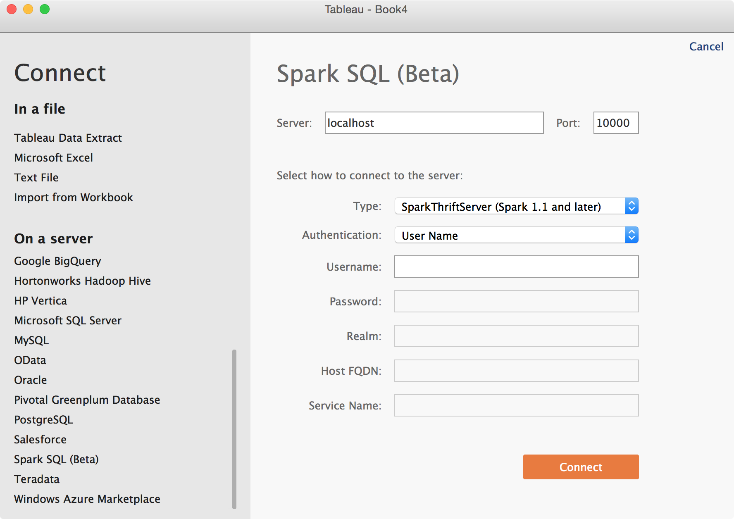Open the Type dropdown for SparkThriftServer
This screenshot has width=734, height=519.
(x=516, y=206)
